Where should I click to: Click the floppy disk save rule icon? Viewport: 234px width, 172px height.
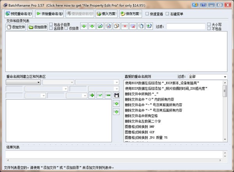click(116, 95)
